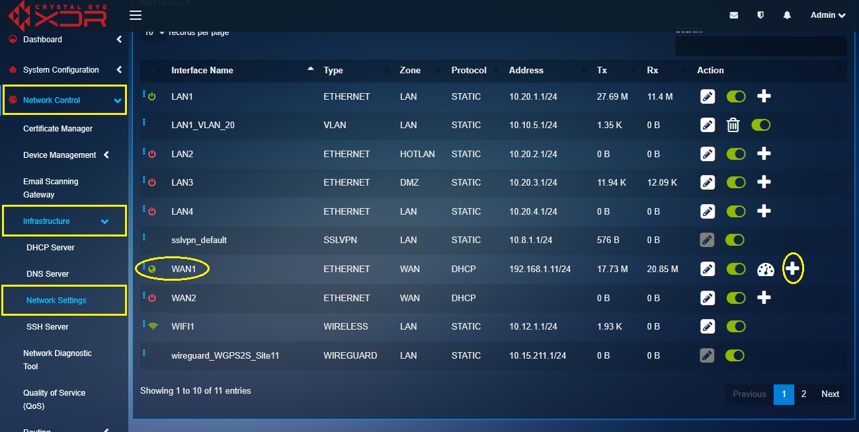Click the plus icon for WAN2
The height and width of the screenshot is (432, 859).
[x=764, y=298]
